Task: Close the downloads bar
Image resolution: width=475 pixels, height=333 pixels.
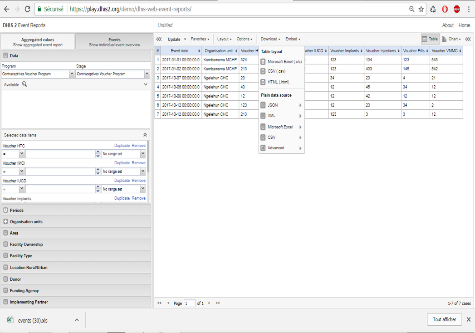Action: pyautogui.click(x=469, y=319)
